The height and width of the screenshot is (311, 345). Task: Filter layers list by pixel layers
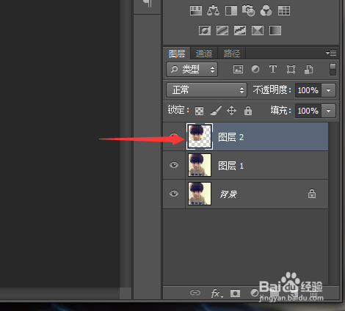[238, 69]
